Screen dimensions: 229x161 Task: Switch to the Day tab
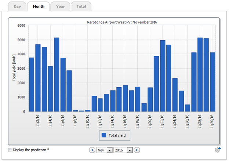[x=17, y=7]
